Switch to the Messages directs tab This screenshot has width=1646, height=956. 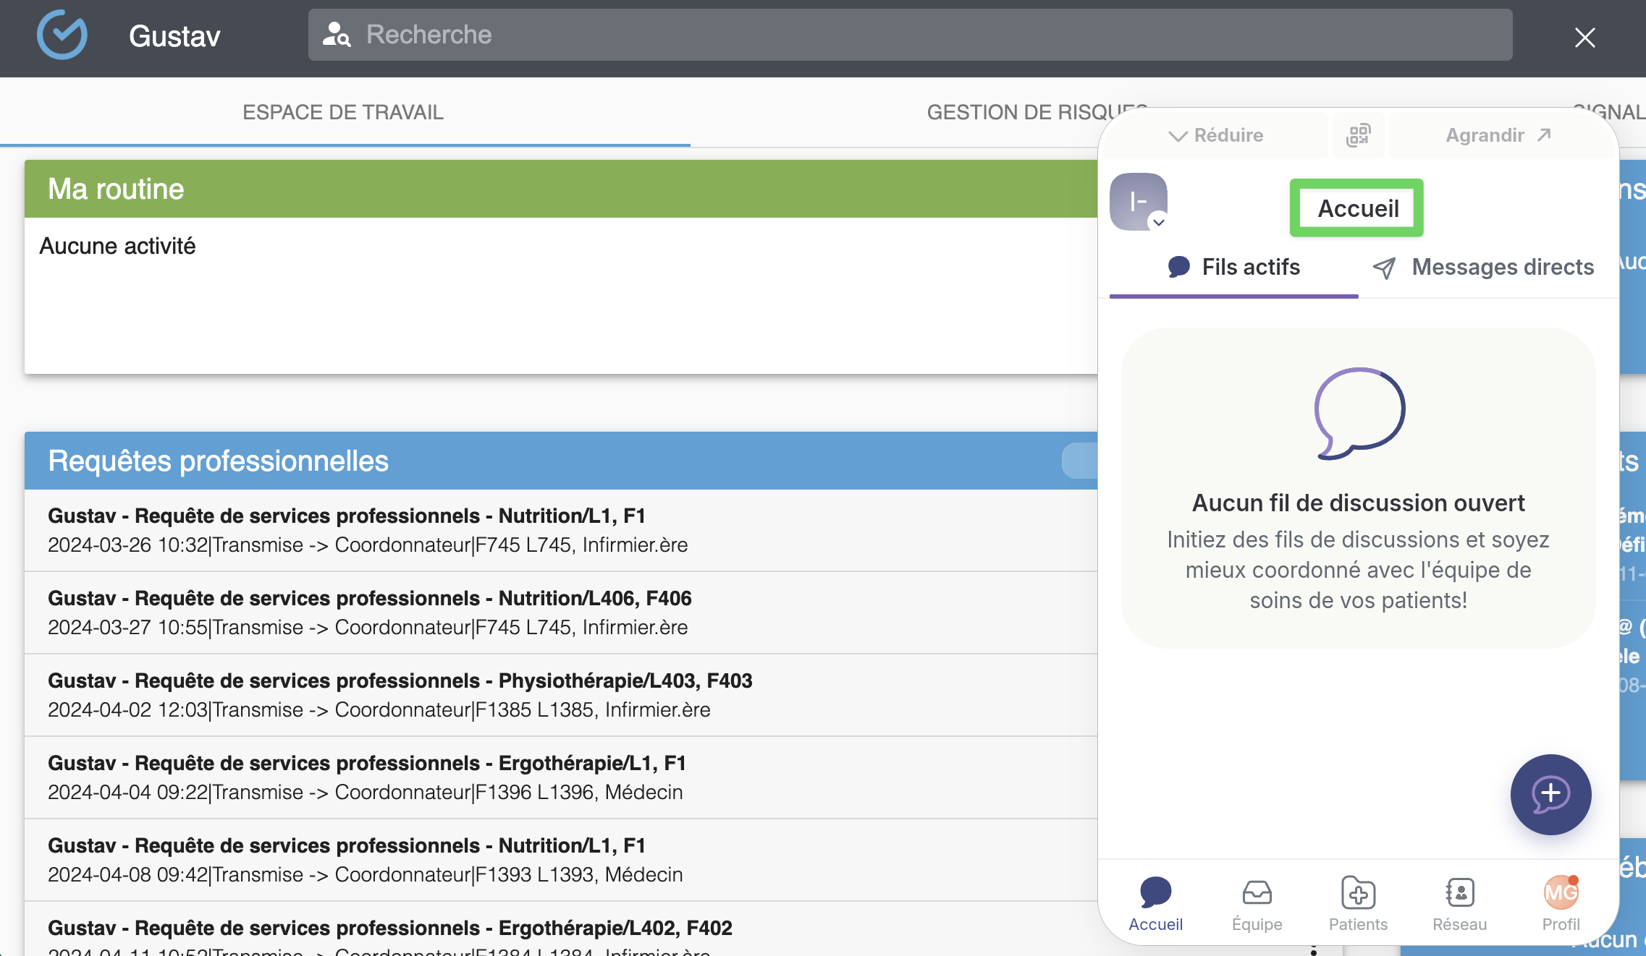1484,268
